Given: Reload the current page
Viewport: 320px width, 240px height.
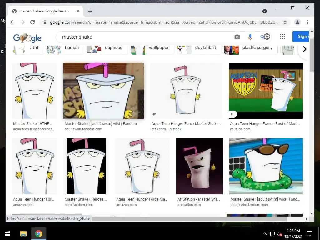Looking at the screenshot, I should click(x=32, y=22).
